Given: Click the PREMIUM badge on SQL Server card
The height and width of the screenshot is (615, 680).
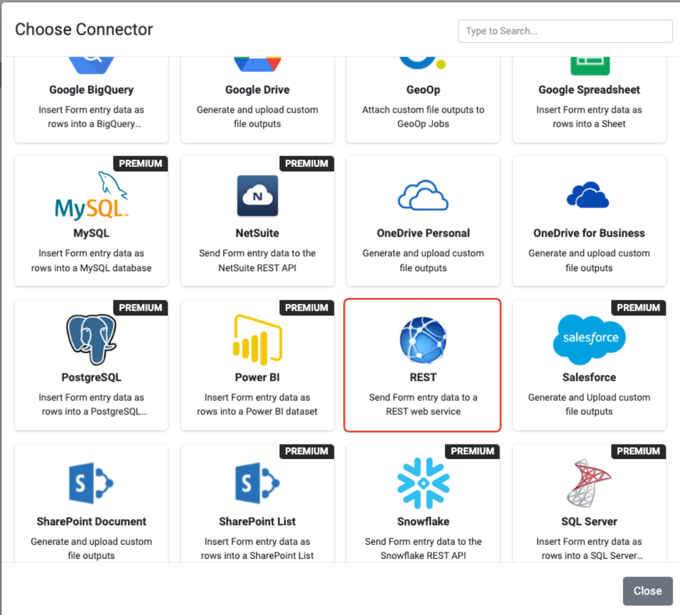Looking at the screenshot, I should point(638,451).
